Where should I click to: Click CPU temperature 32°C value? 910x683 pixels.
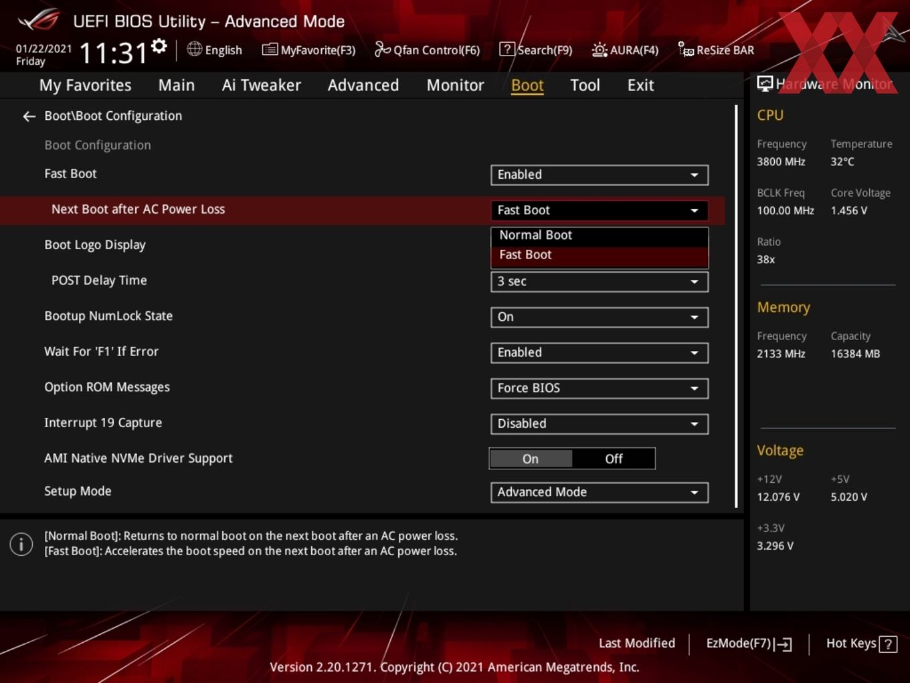(x=842, y=161)
